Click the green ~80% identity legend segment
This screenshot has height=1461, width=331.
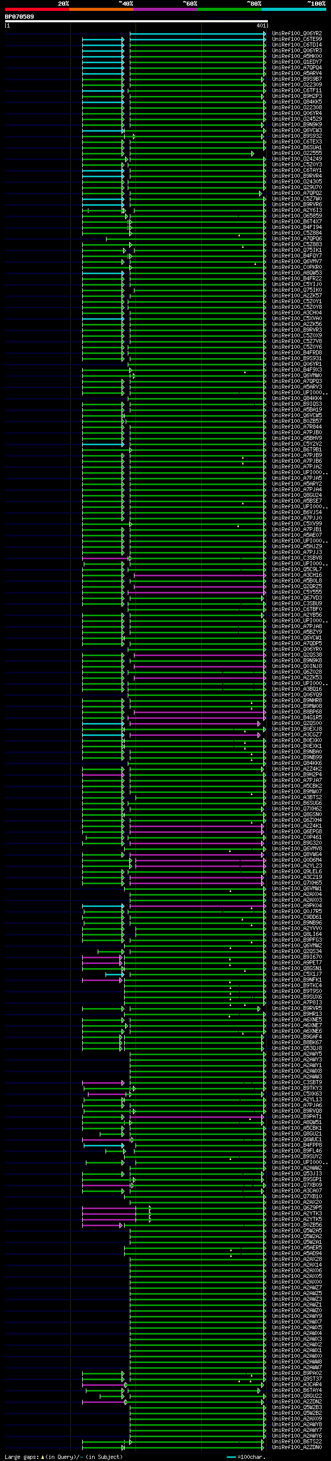pyautogui.click(x=230, y=9)
